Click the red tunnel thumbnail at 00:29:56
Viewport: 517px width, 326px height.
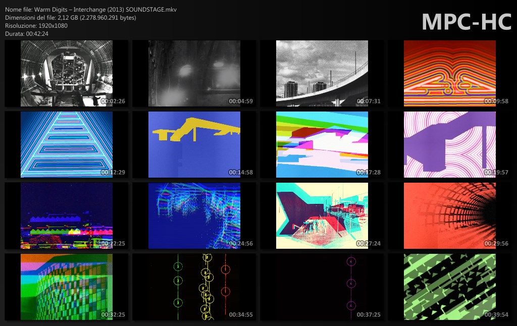(x=449, y=215)
